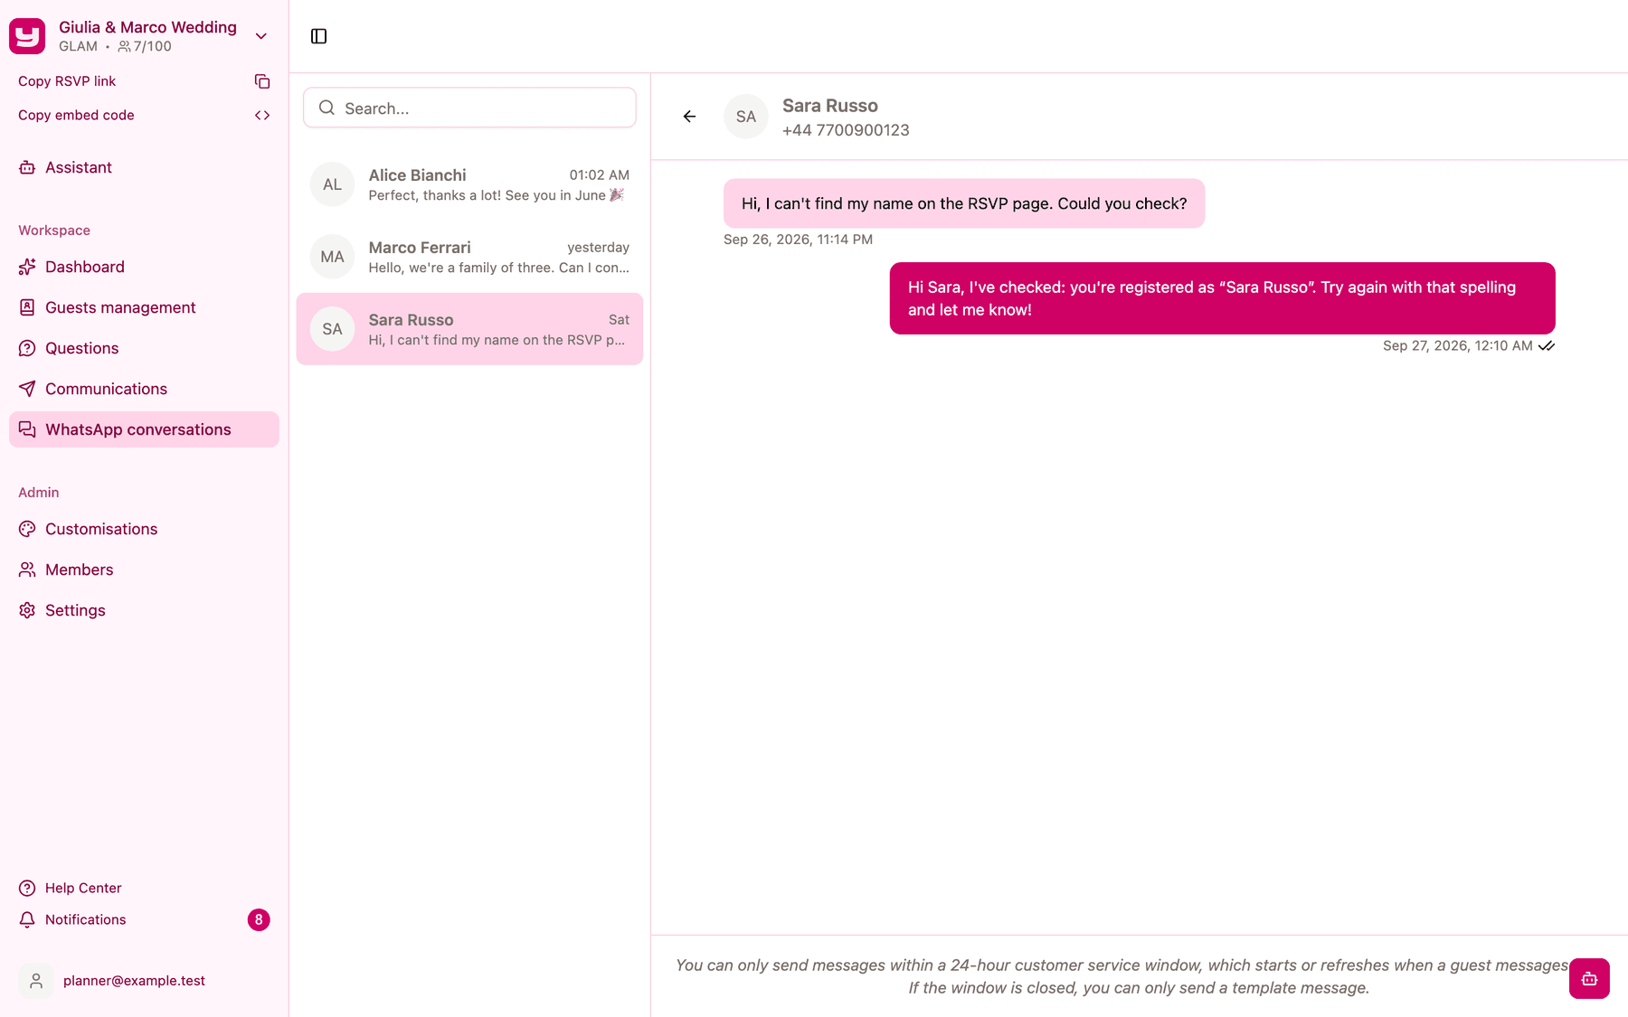This screenshot has width=1628, height=1017.
Task: Select Sara Russo conversation in list
Action: click(469, 329)
